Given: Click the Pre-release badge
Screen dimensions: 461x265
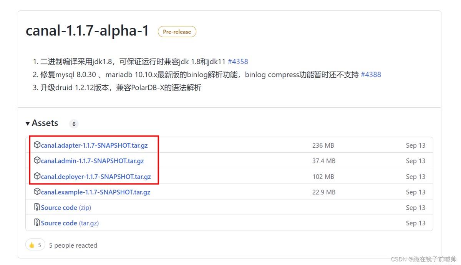Looking at the screenshot, I should pyautogui.click(x=177, y=32).
